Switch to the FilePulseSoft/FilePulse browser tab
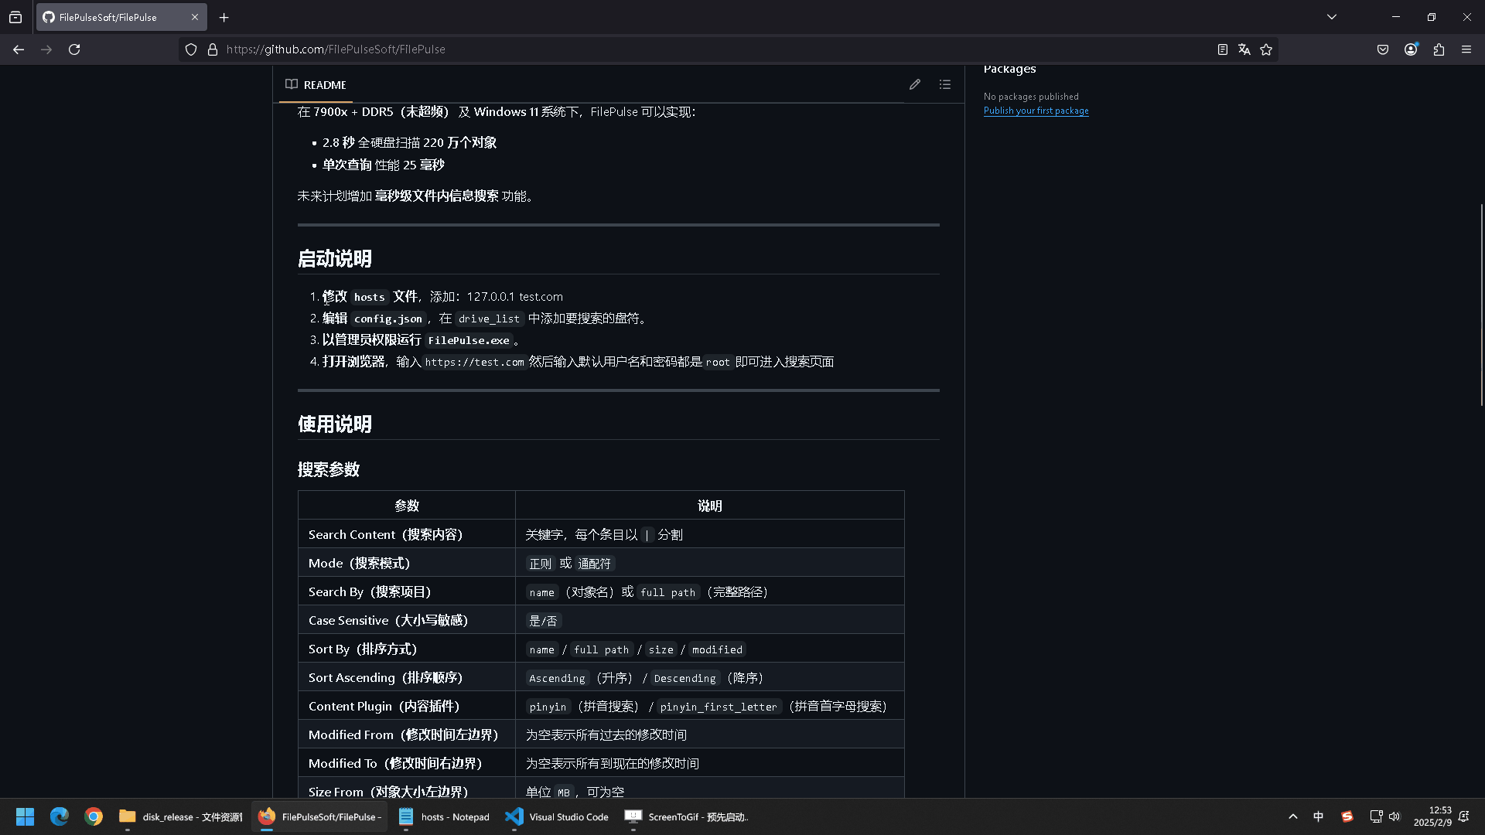 coord(108,17)
